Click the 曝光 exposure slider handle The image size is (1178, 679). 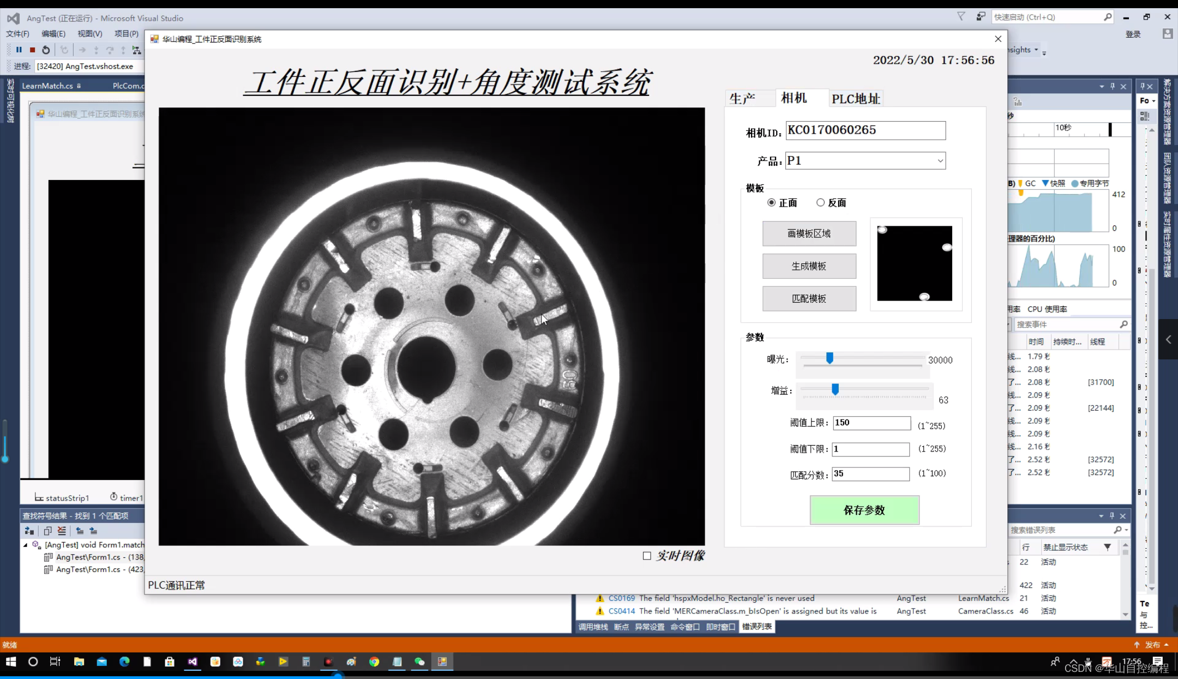(830, 358)
